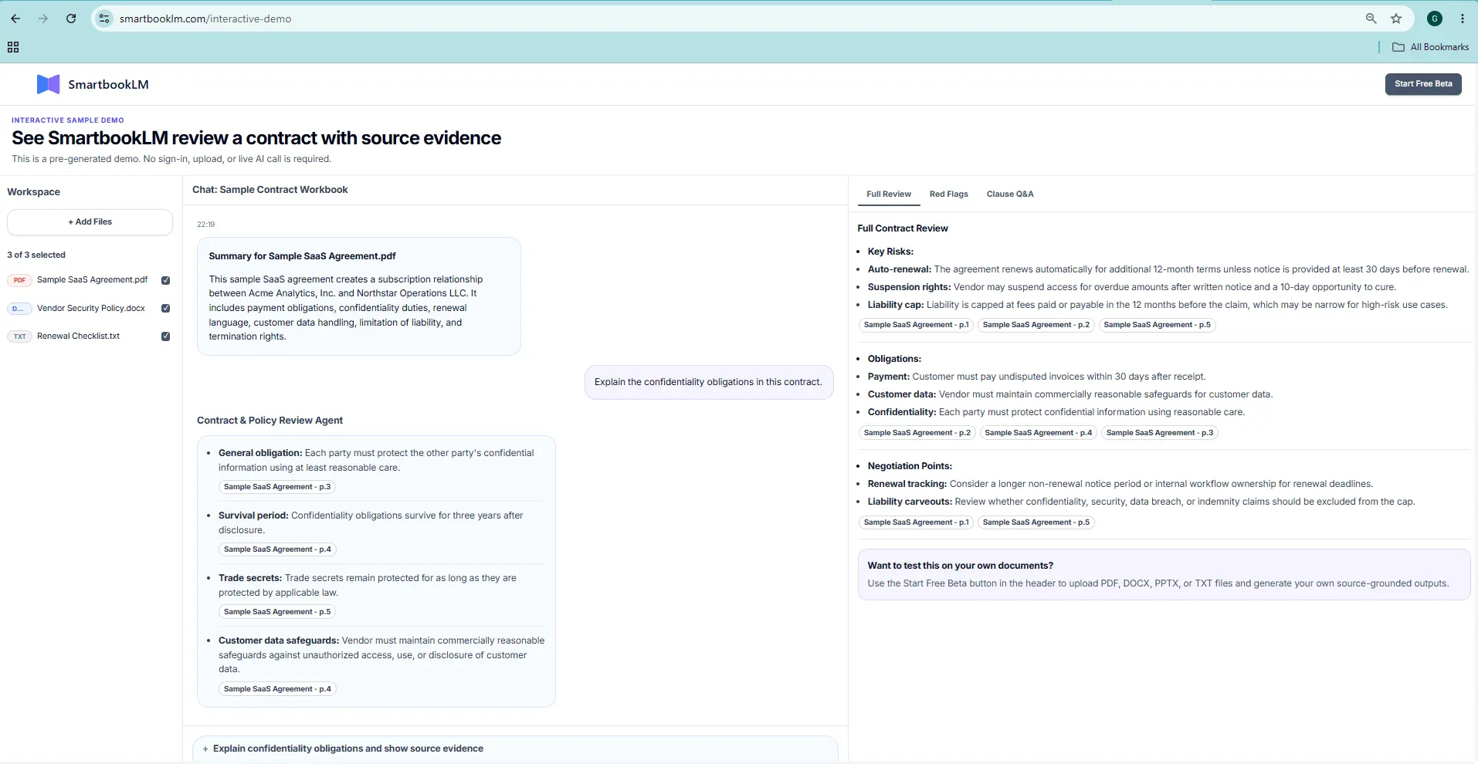Switch to the Red Flags tab

(x=948, y=194)
